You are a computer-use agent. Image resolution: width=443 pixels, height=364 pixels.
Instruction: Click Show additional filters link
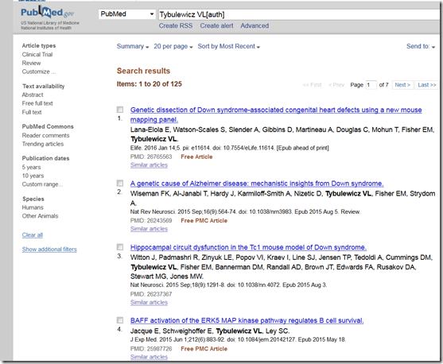[x=49, y=250]
